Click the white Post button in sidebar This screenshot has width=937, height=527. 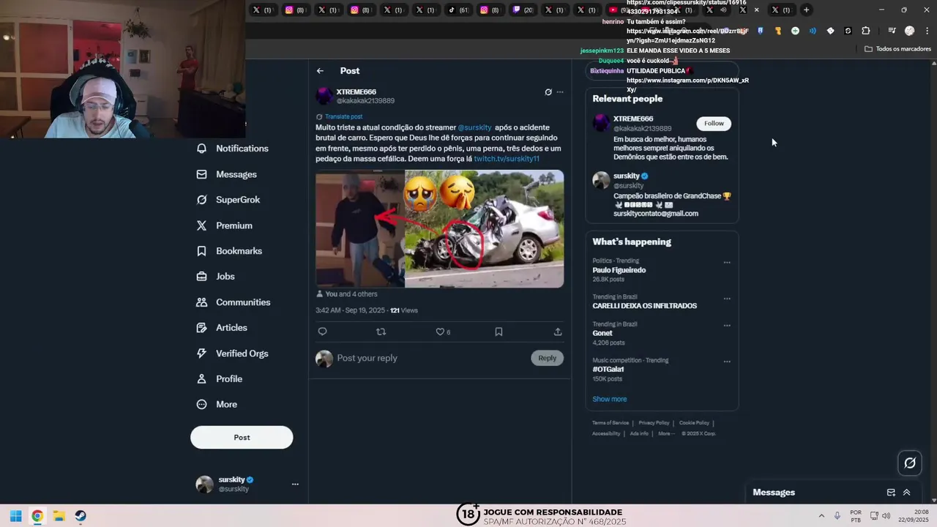(242, 437)
